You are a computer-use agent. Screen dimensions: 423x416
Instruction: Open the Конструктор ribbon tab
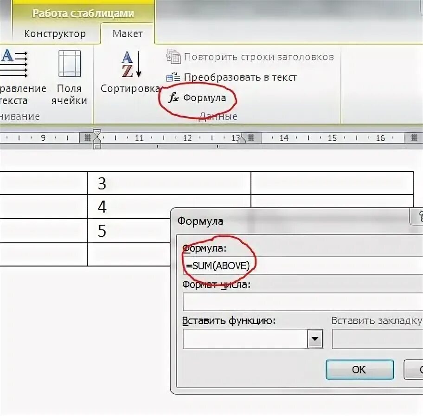(55, 33)
